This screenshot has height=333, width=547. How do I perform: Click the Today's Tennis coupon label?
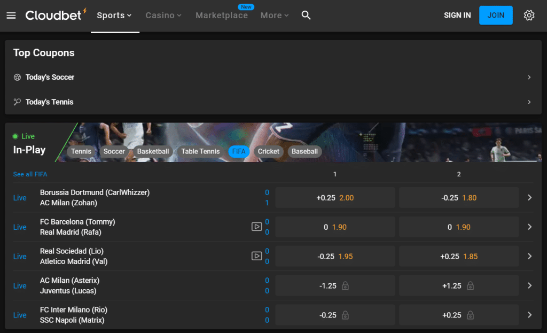tap(50, 102)
